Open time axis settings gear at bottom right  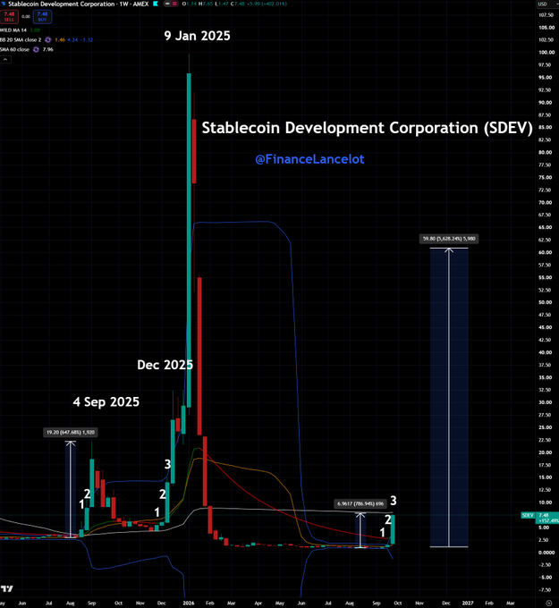pos(548,603)
